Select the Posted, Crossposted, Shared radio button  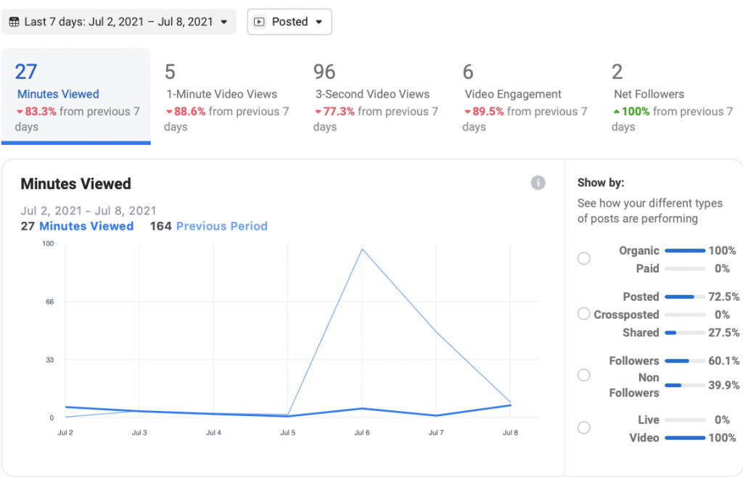pos(583,314)
